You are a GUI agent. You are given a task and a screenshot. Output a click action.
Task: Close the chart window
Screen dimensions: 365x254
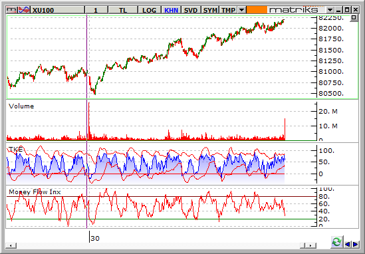coord(356,10)
